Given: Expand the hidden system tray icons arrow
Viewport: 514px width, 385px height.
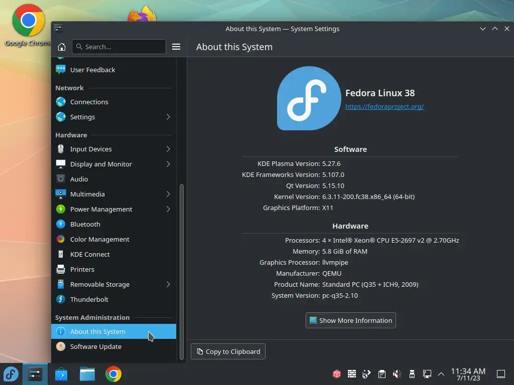Looking at the screenshot, I should pos(441,374).
